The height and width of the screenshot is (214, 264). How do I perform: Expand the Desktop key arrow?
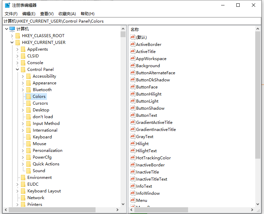23,110
